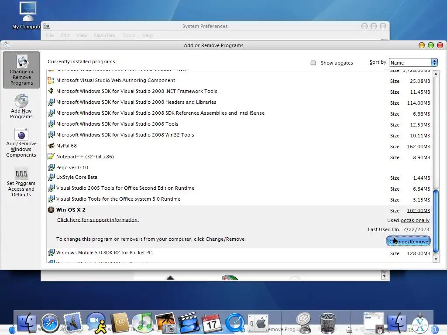The width and height of the screenshot is (447, 335).
Task: Click the list scrollbar down arrow
Action: (436, 259)
